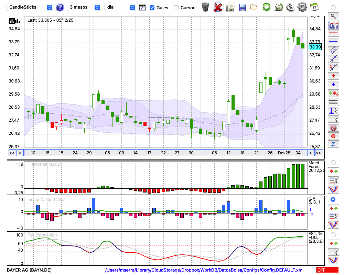Click the Config.DEFAULT.xml file path link
This screenshot has width=344, height=275.
204,270
